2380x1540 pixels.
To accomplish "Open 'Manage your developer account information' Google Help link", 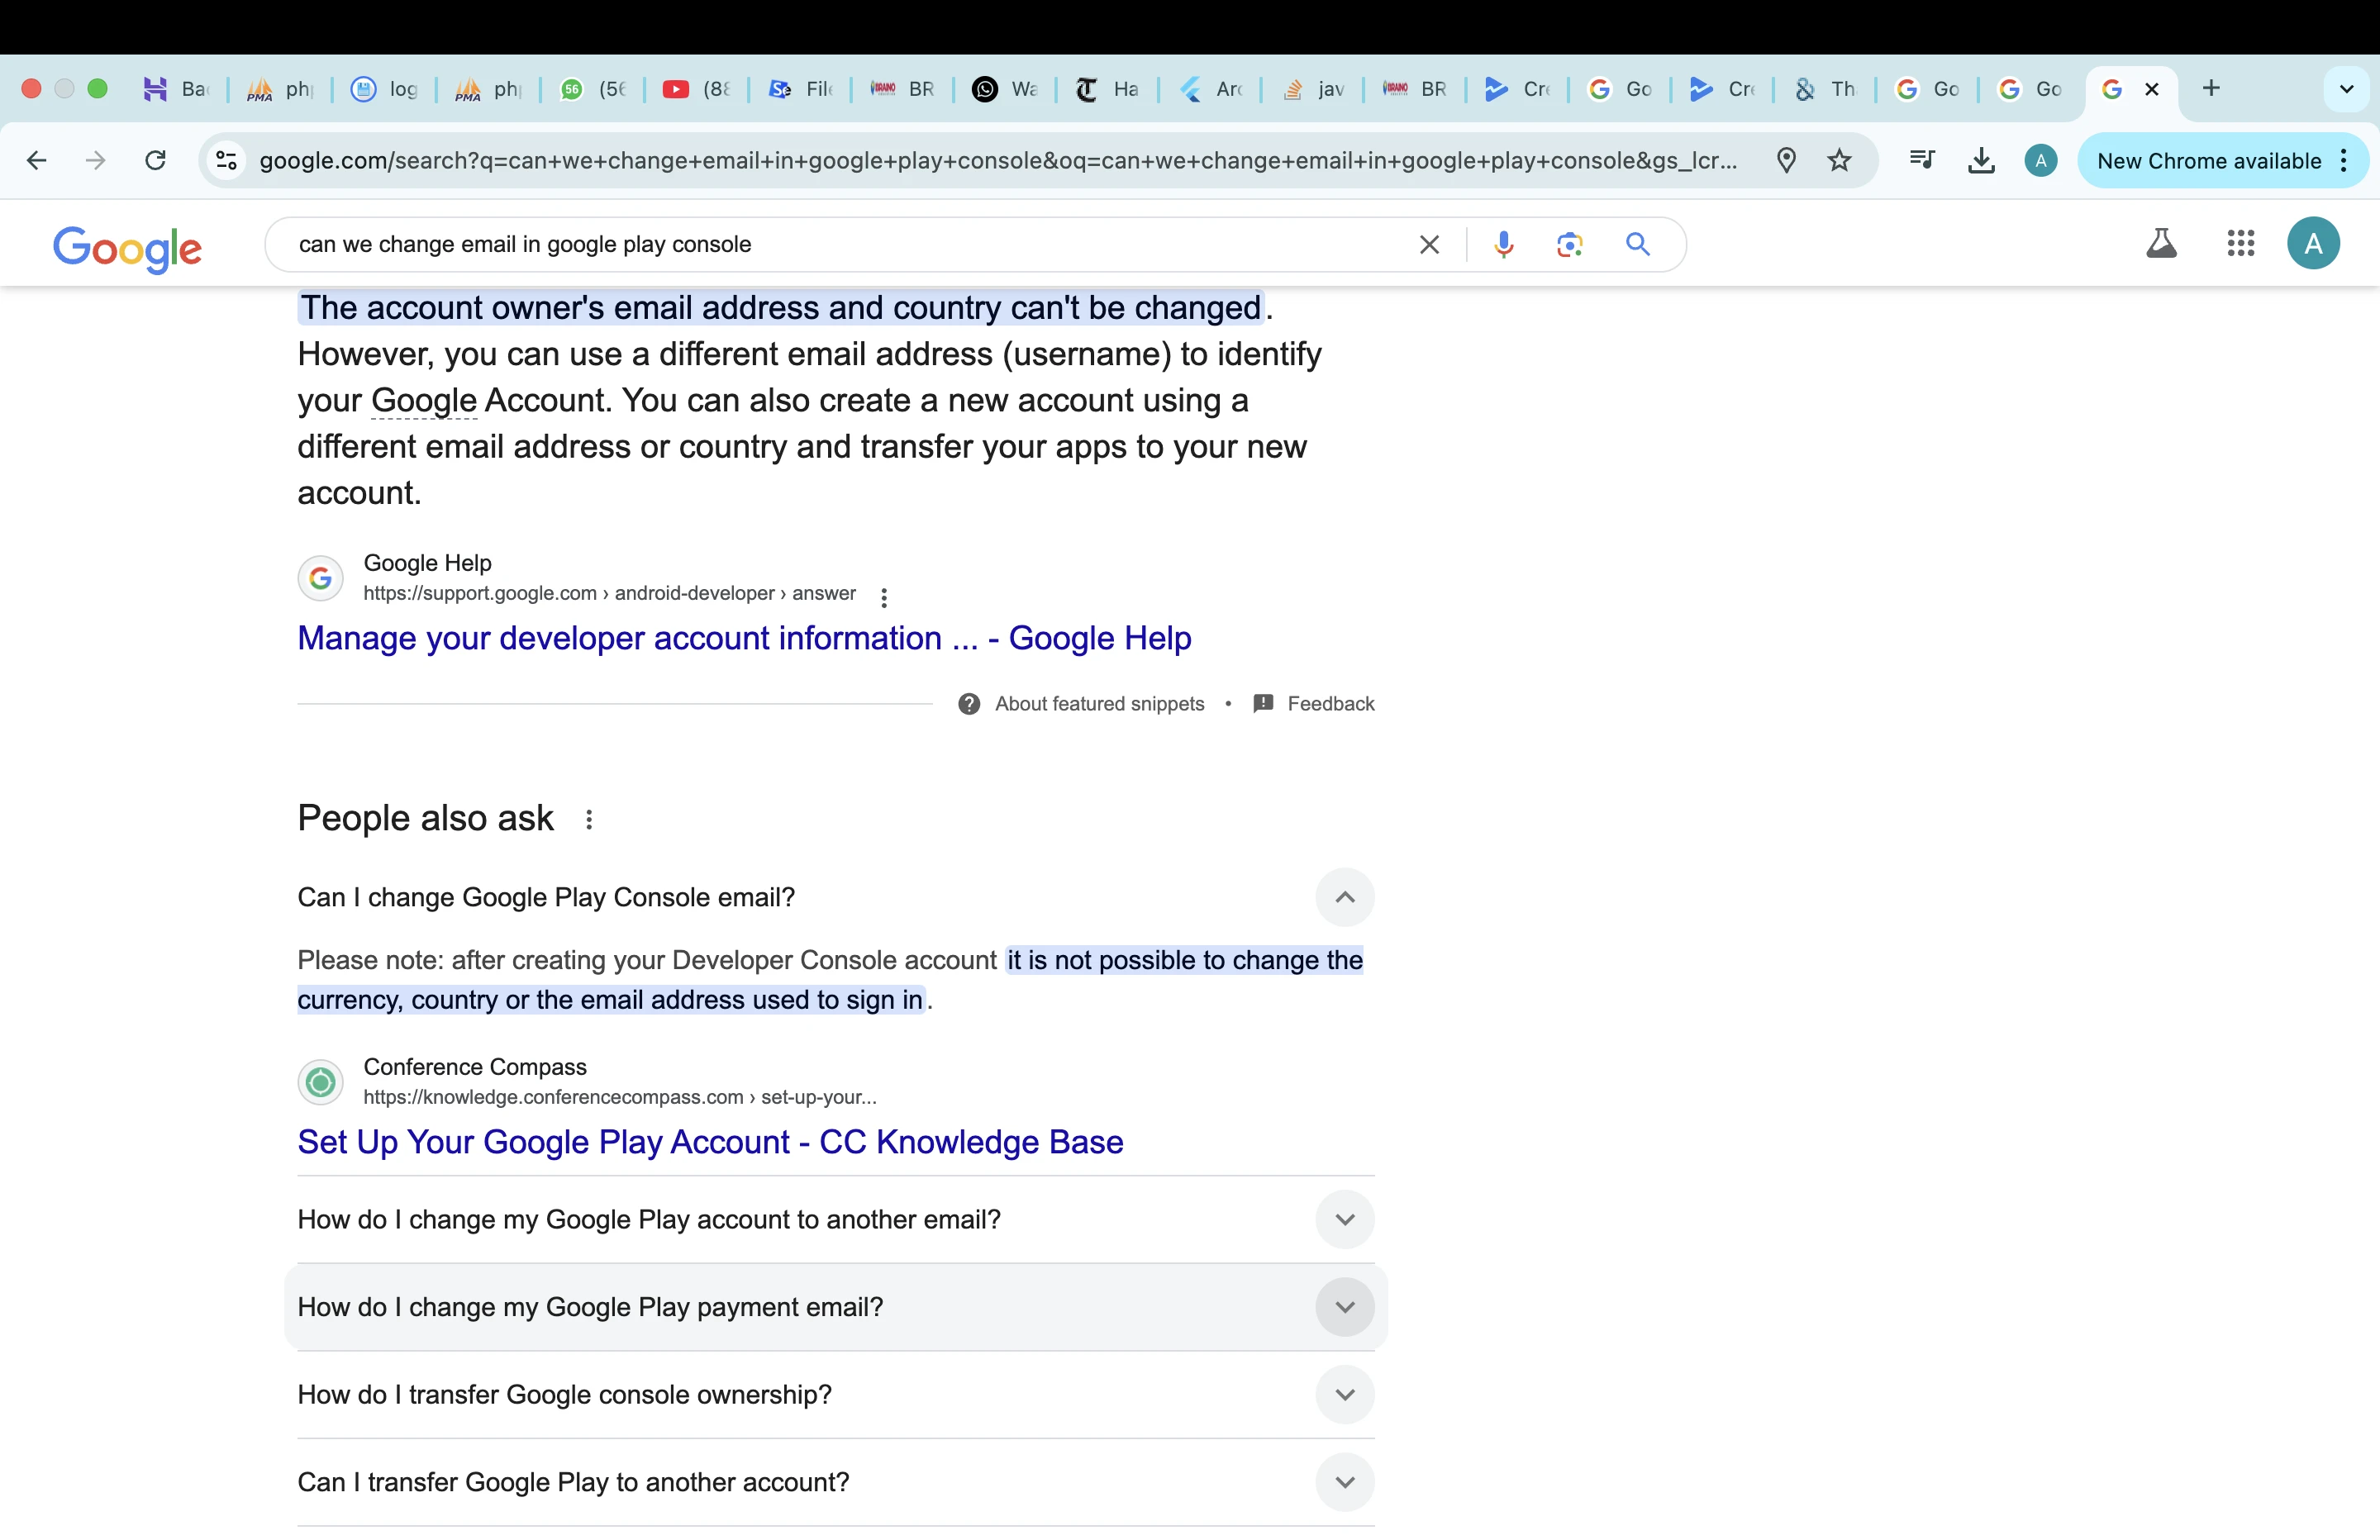I will click(x=744, y=638).
